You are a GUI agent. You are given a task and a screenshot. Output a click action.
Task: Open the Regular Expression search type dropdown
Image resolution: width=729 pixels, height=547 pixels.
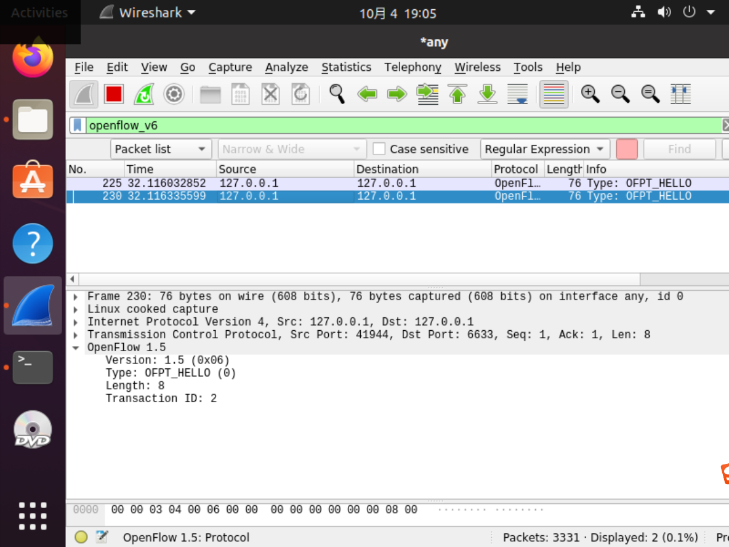tap(544, 149)
